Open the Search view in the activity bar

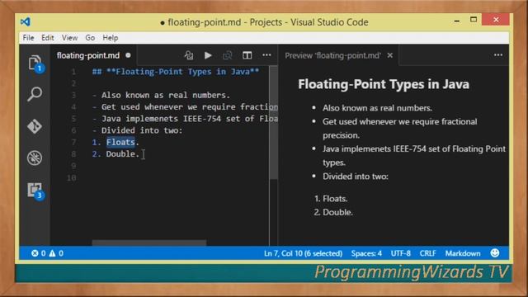pyautogui.click(x=35, y=94)
